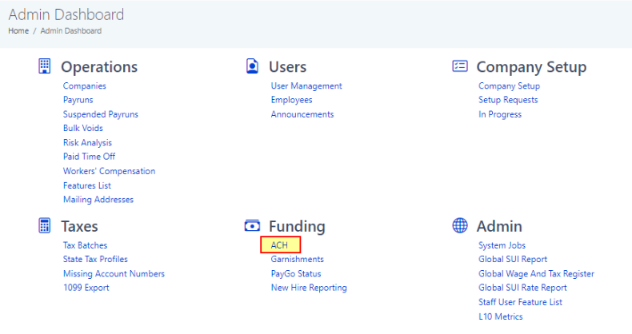Open Global SUI Rate Report

522,288
